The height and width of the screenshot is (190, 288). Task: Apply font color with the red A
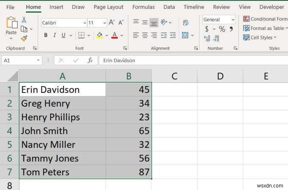pos(115,35)
